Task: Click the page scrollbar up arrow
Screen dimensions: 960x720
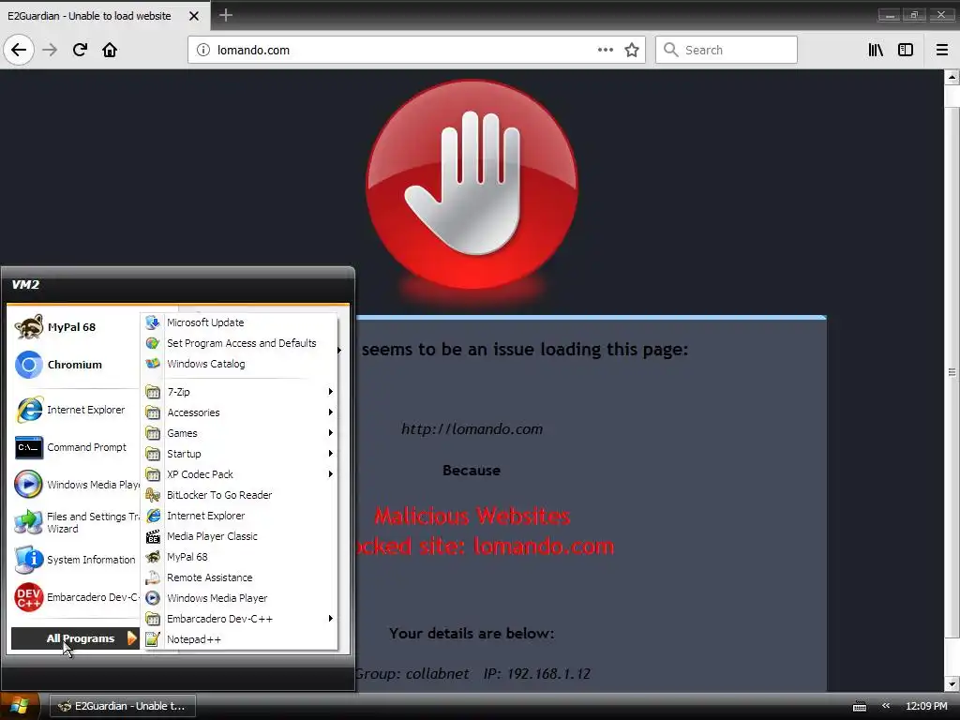Action: tap(952, 77)
